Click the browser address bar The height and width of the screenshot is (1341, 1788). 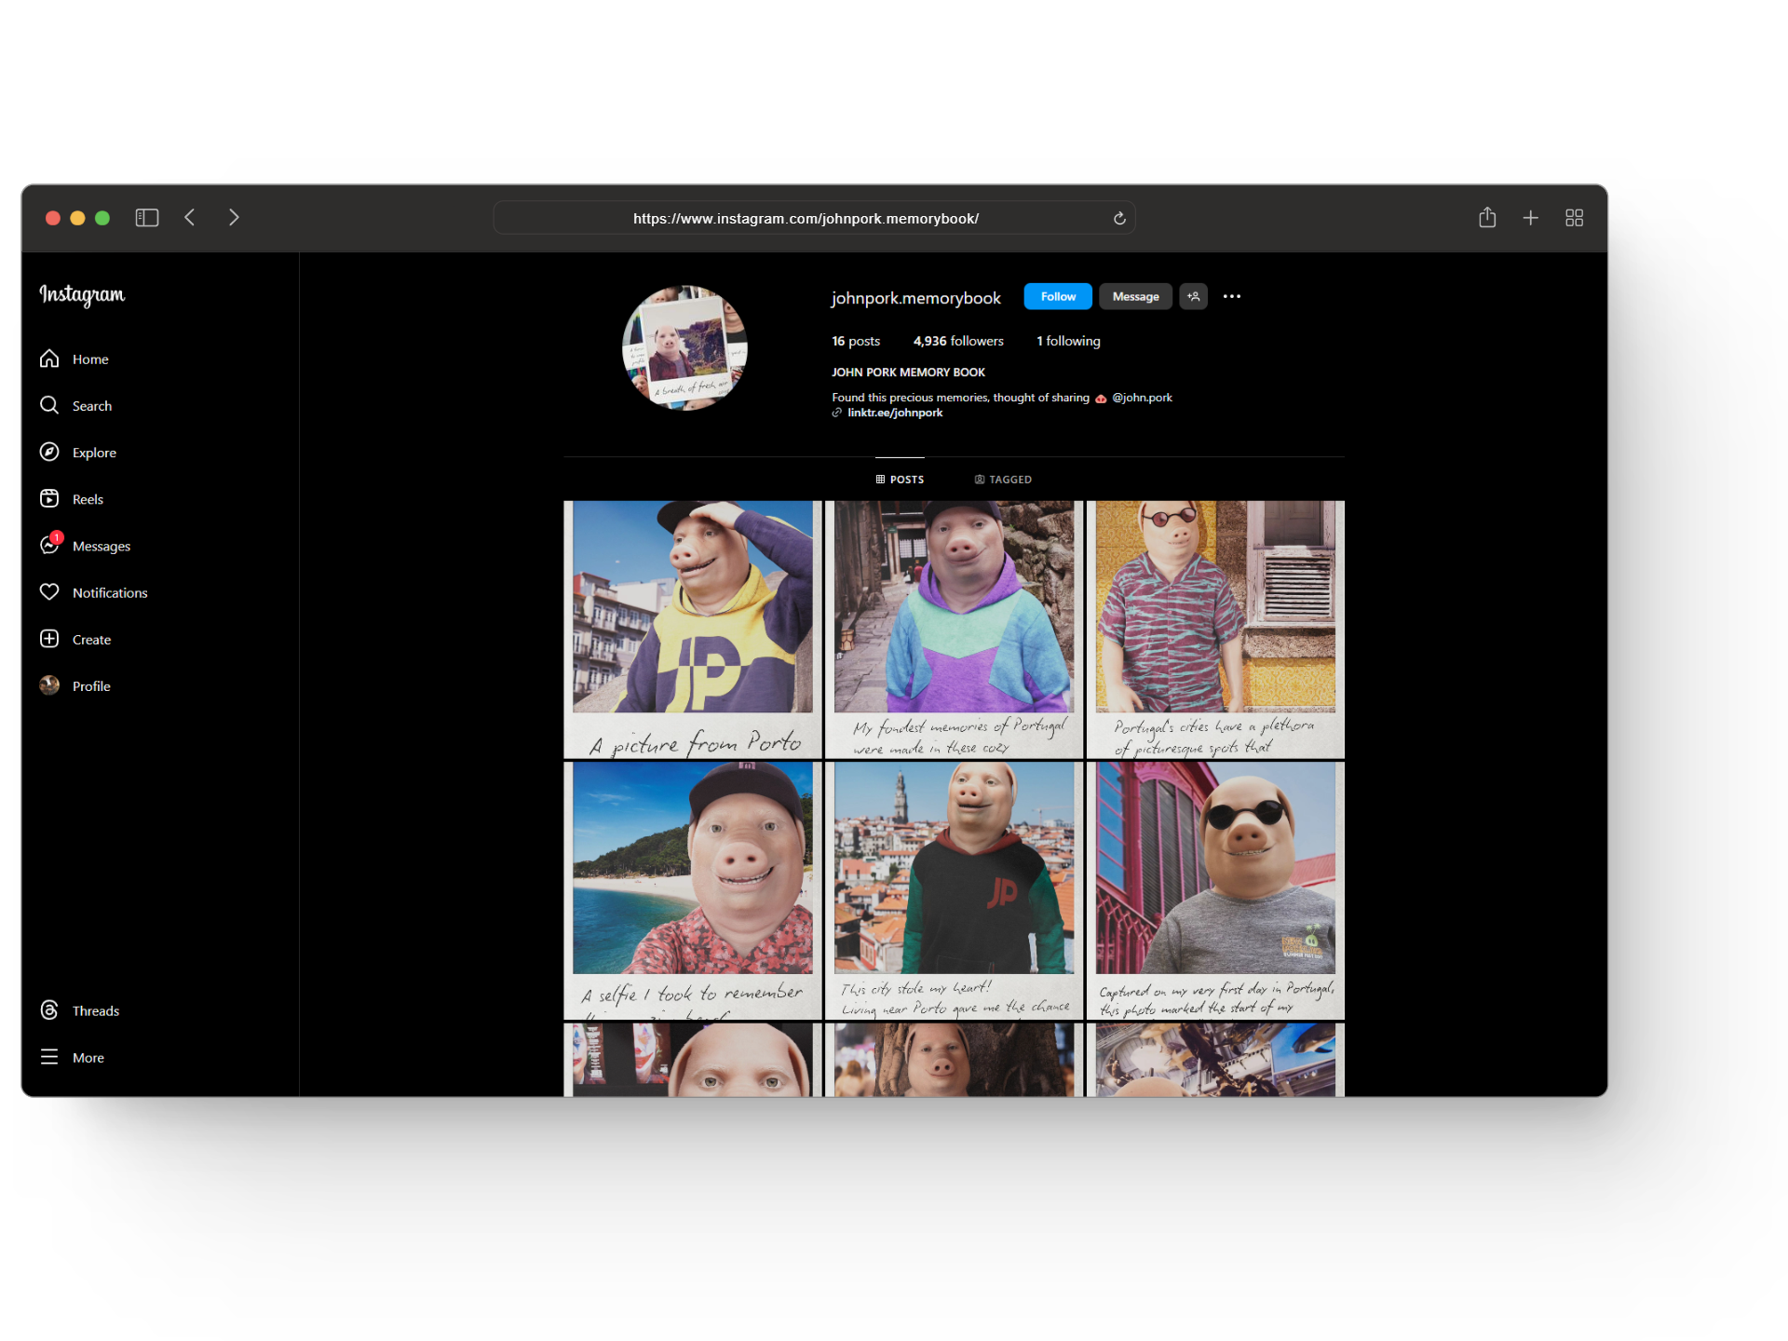click(x=806, y=219)
